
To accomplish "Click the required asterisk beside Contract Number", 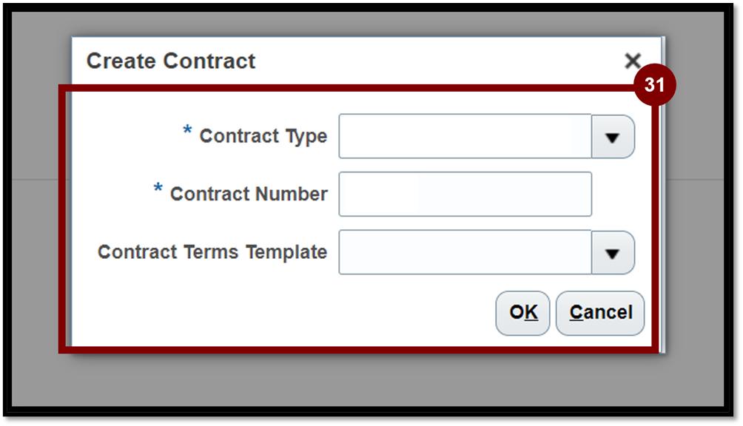I will 158,191.
